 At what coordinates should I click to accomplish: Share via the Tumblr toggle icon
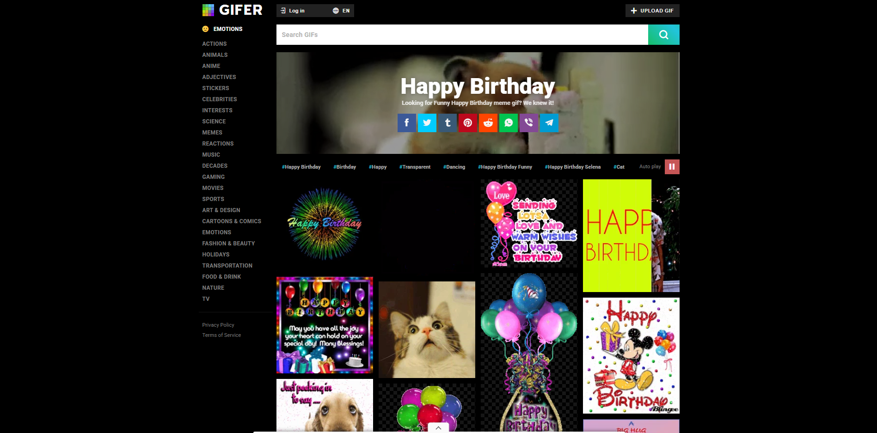coord(447,122)
